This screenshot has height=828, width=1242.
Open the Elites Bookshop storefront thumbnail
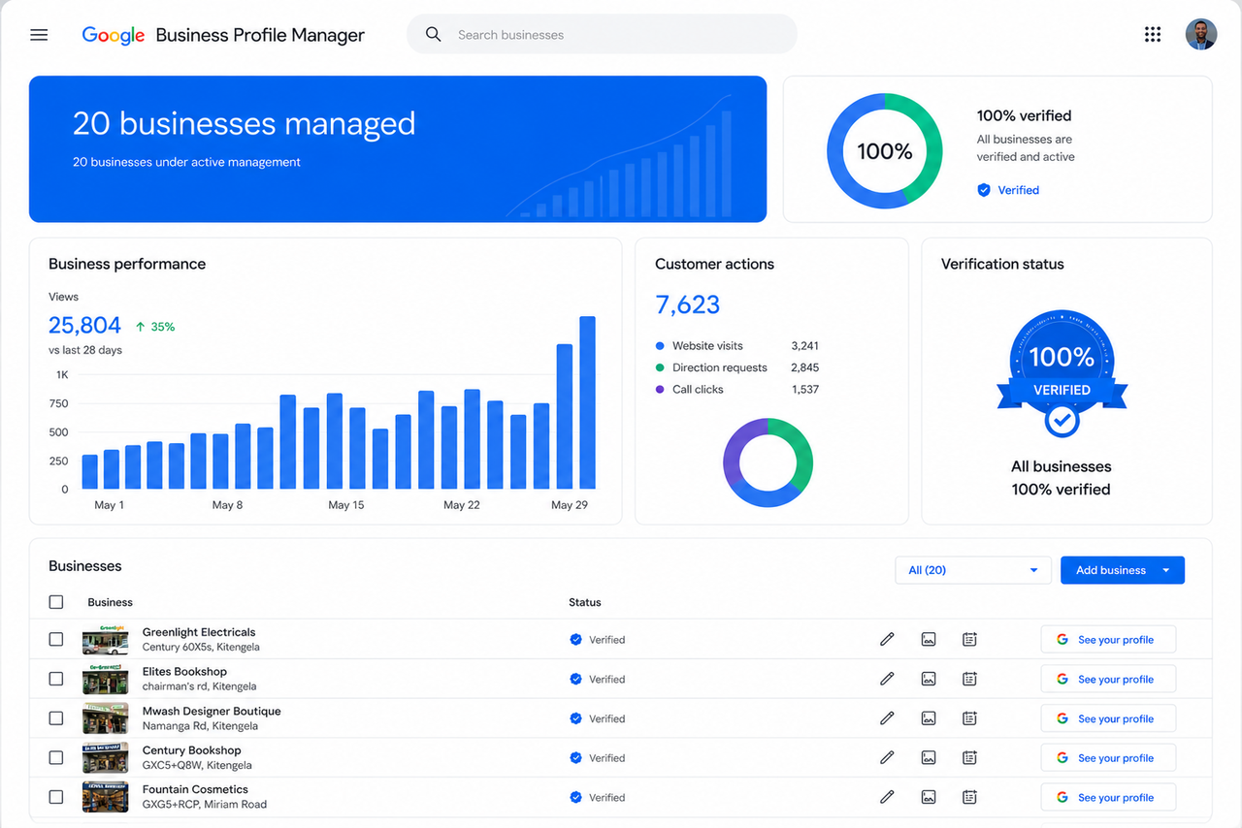coord(105,679)
